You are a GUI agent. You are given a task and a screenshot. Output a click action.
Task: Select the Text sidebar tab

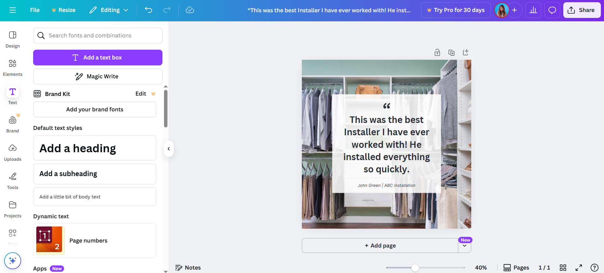(x=13, y=95)
